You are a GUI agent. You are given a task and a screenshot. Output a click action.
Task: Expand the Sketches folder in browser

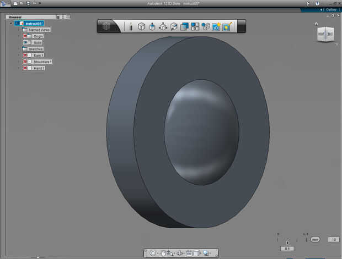coord(19,49)
